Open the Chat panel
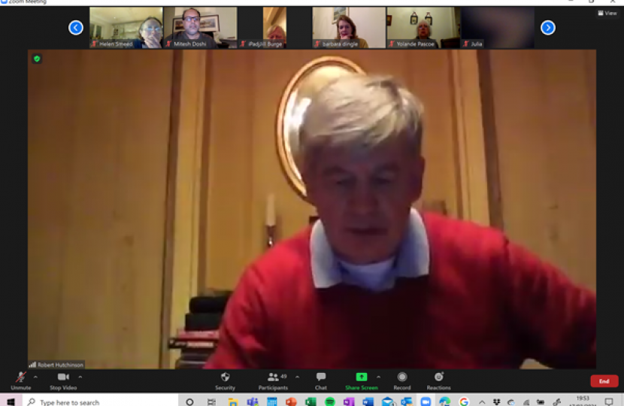This screenshot has width=624, height=406. click(321, 377)
